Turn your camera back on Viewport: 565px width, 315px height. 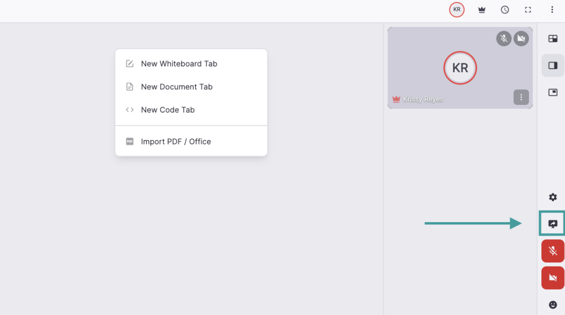point(553,278)
